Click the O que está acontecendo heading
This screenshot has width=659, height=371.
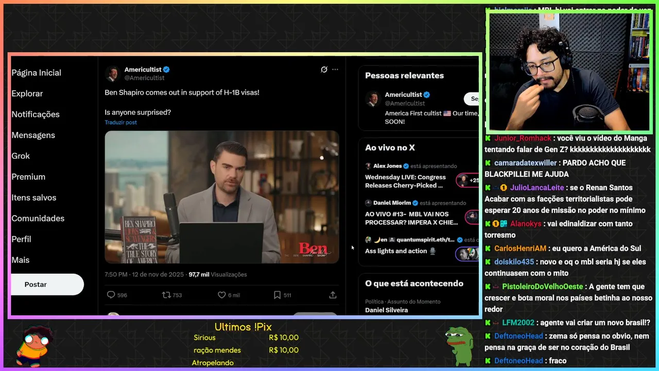click(414, 283)
